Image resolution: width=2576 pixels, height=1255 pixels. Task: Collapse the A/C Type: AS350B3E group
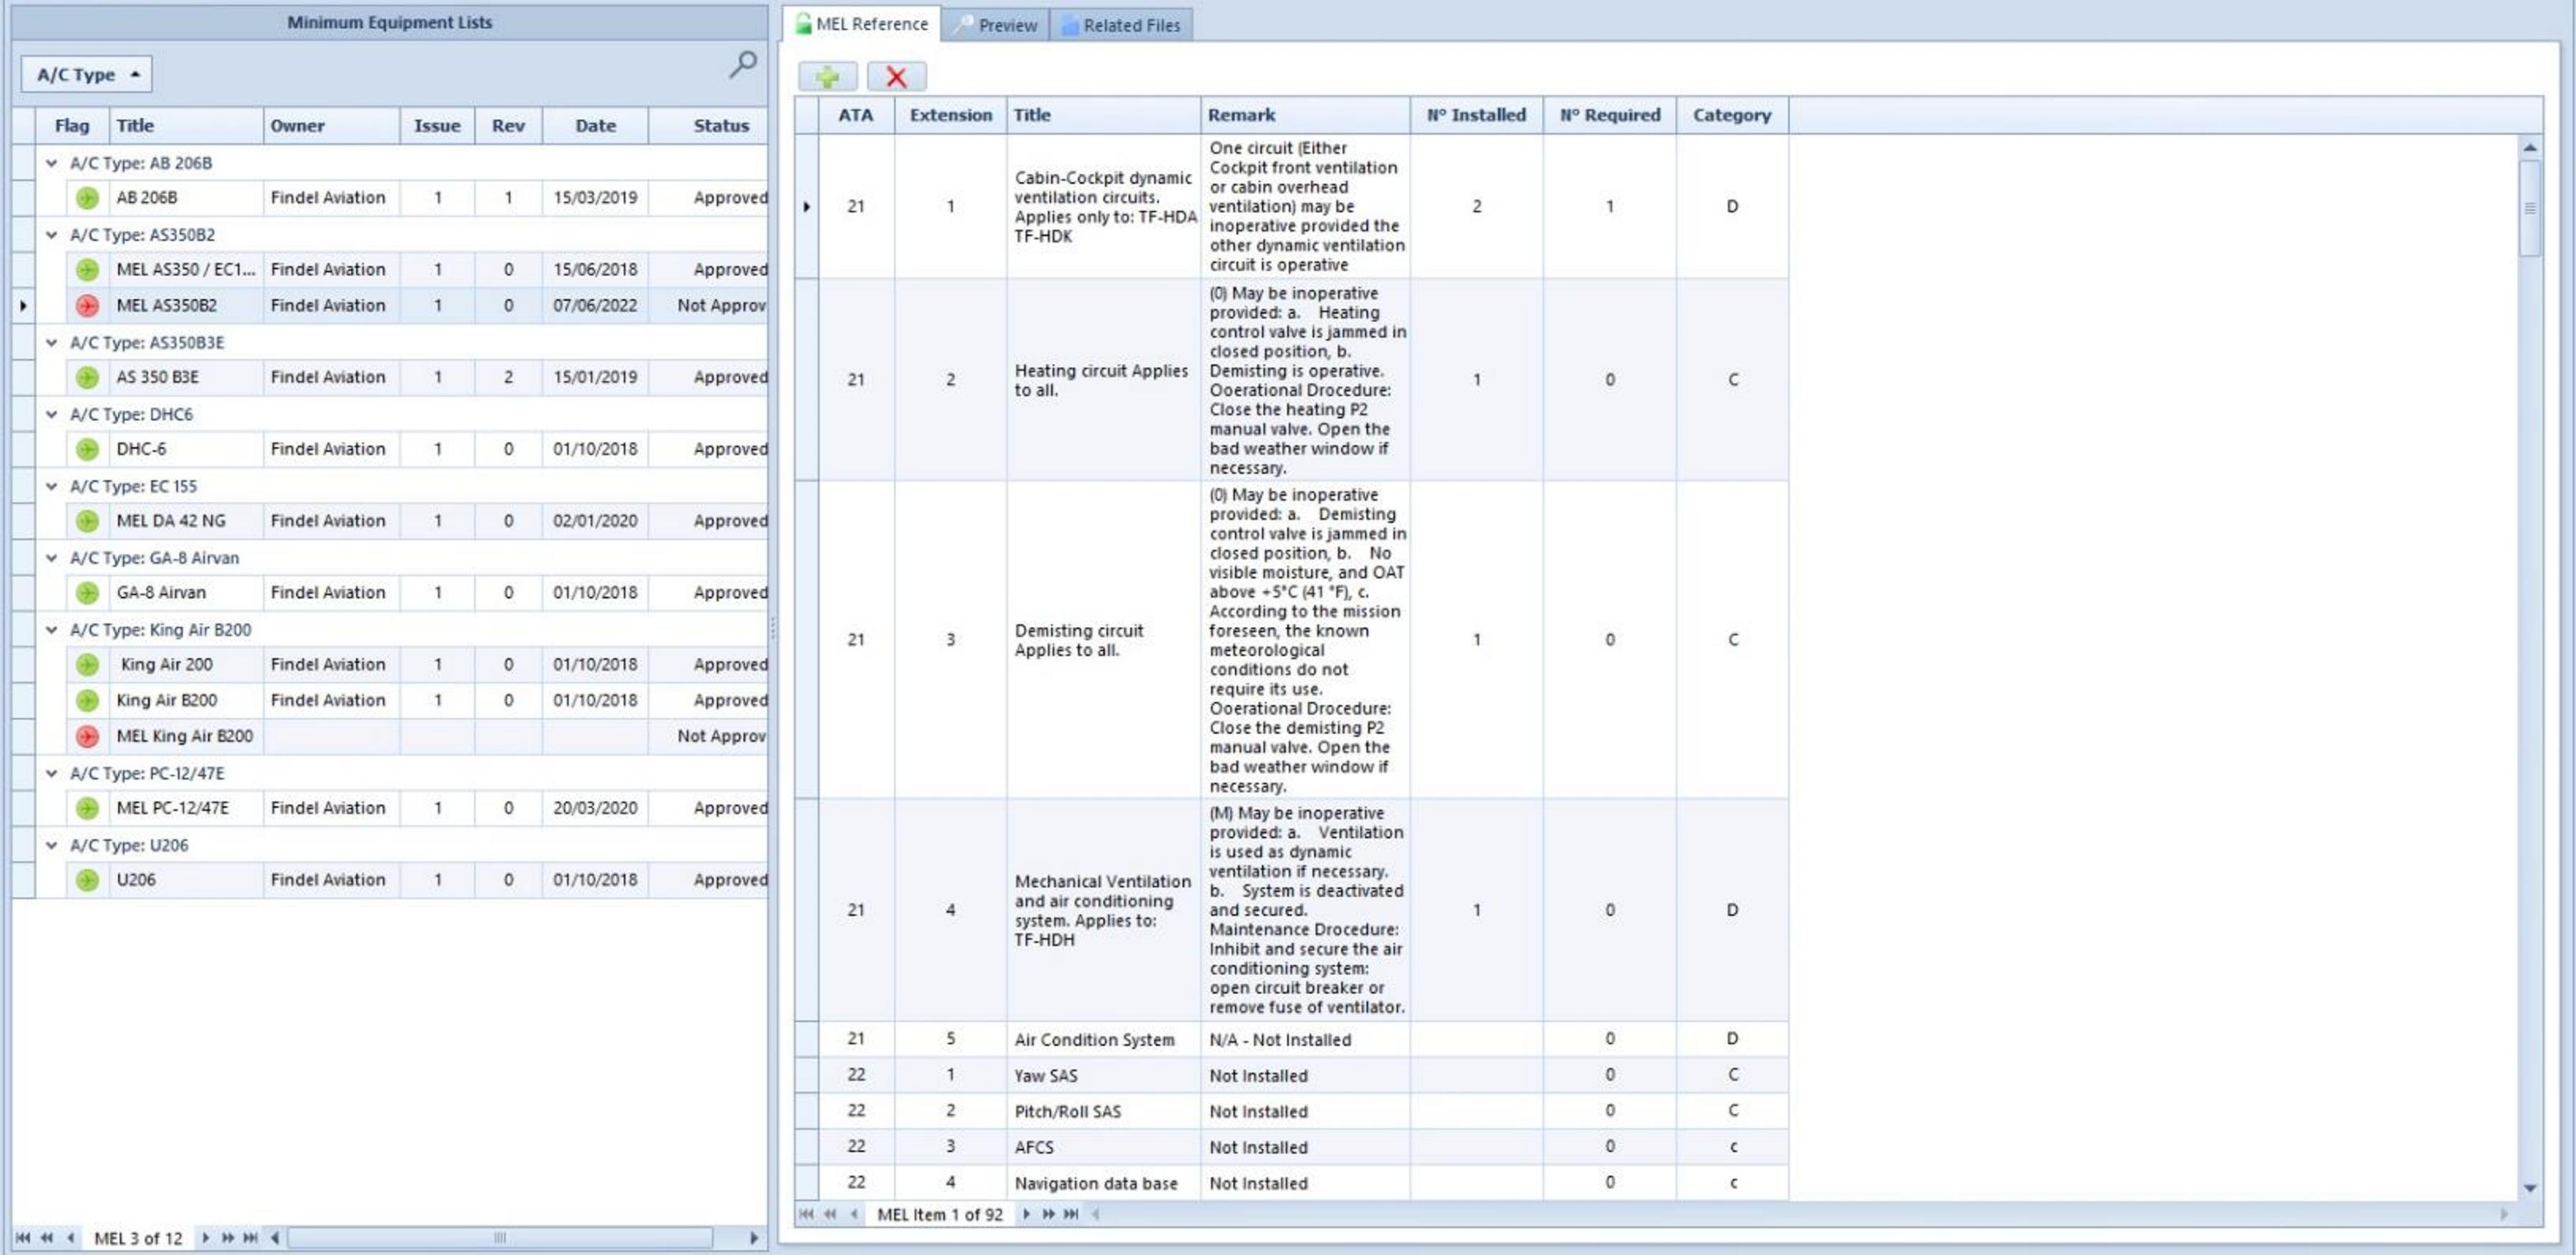(51, 343)
